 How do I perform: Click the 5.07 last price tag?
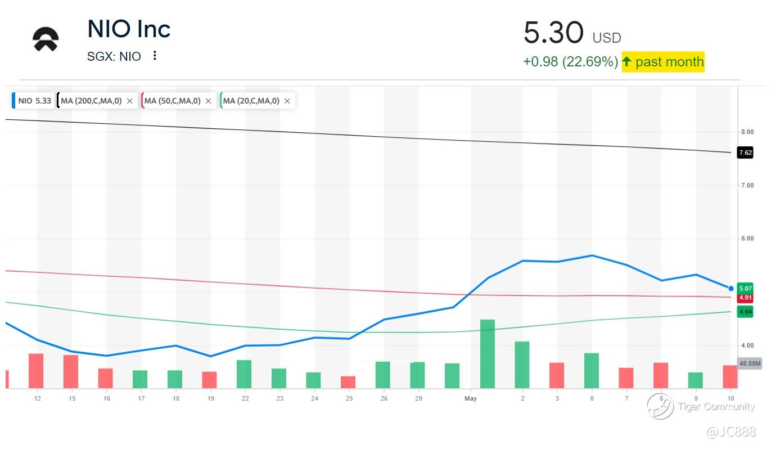tap(745, 289)
